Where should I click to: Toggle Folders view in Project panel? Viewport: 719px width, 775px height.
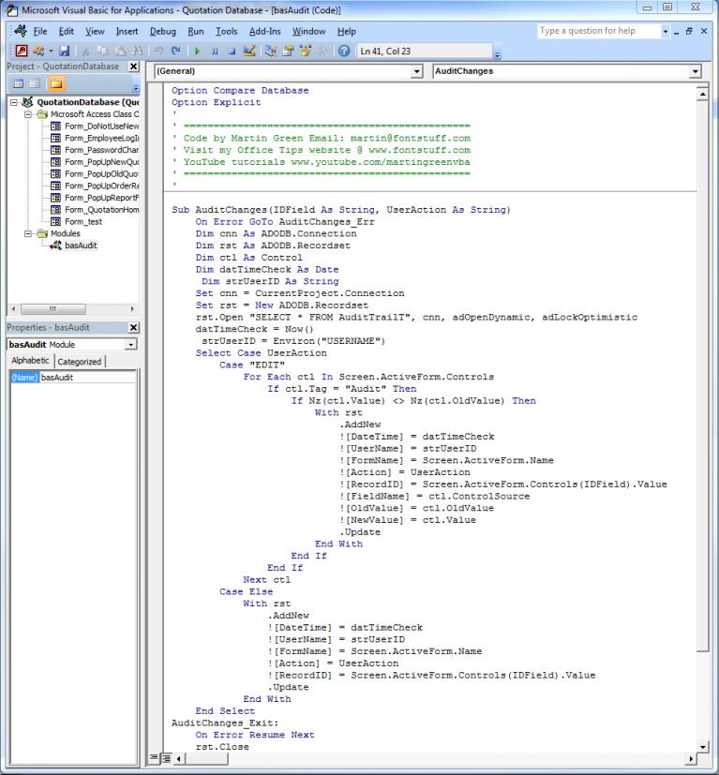tap(56, 84)
